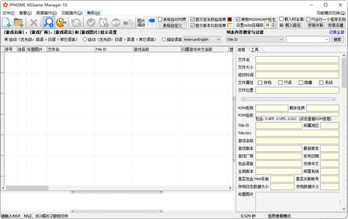Viewport: 348px width, 219px height.
Task: Click the round MTP icon
Action: point(116,23)
